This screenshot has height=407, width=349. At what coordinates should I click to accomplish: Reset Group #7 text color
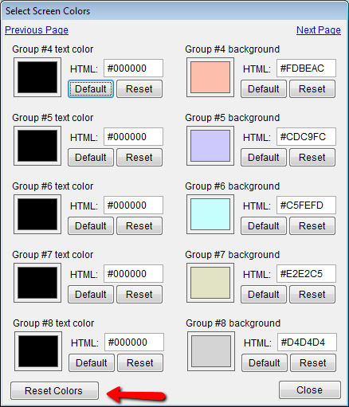(139, 295)
